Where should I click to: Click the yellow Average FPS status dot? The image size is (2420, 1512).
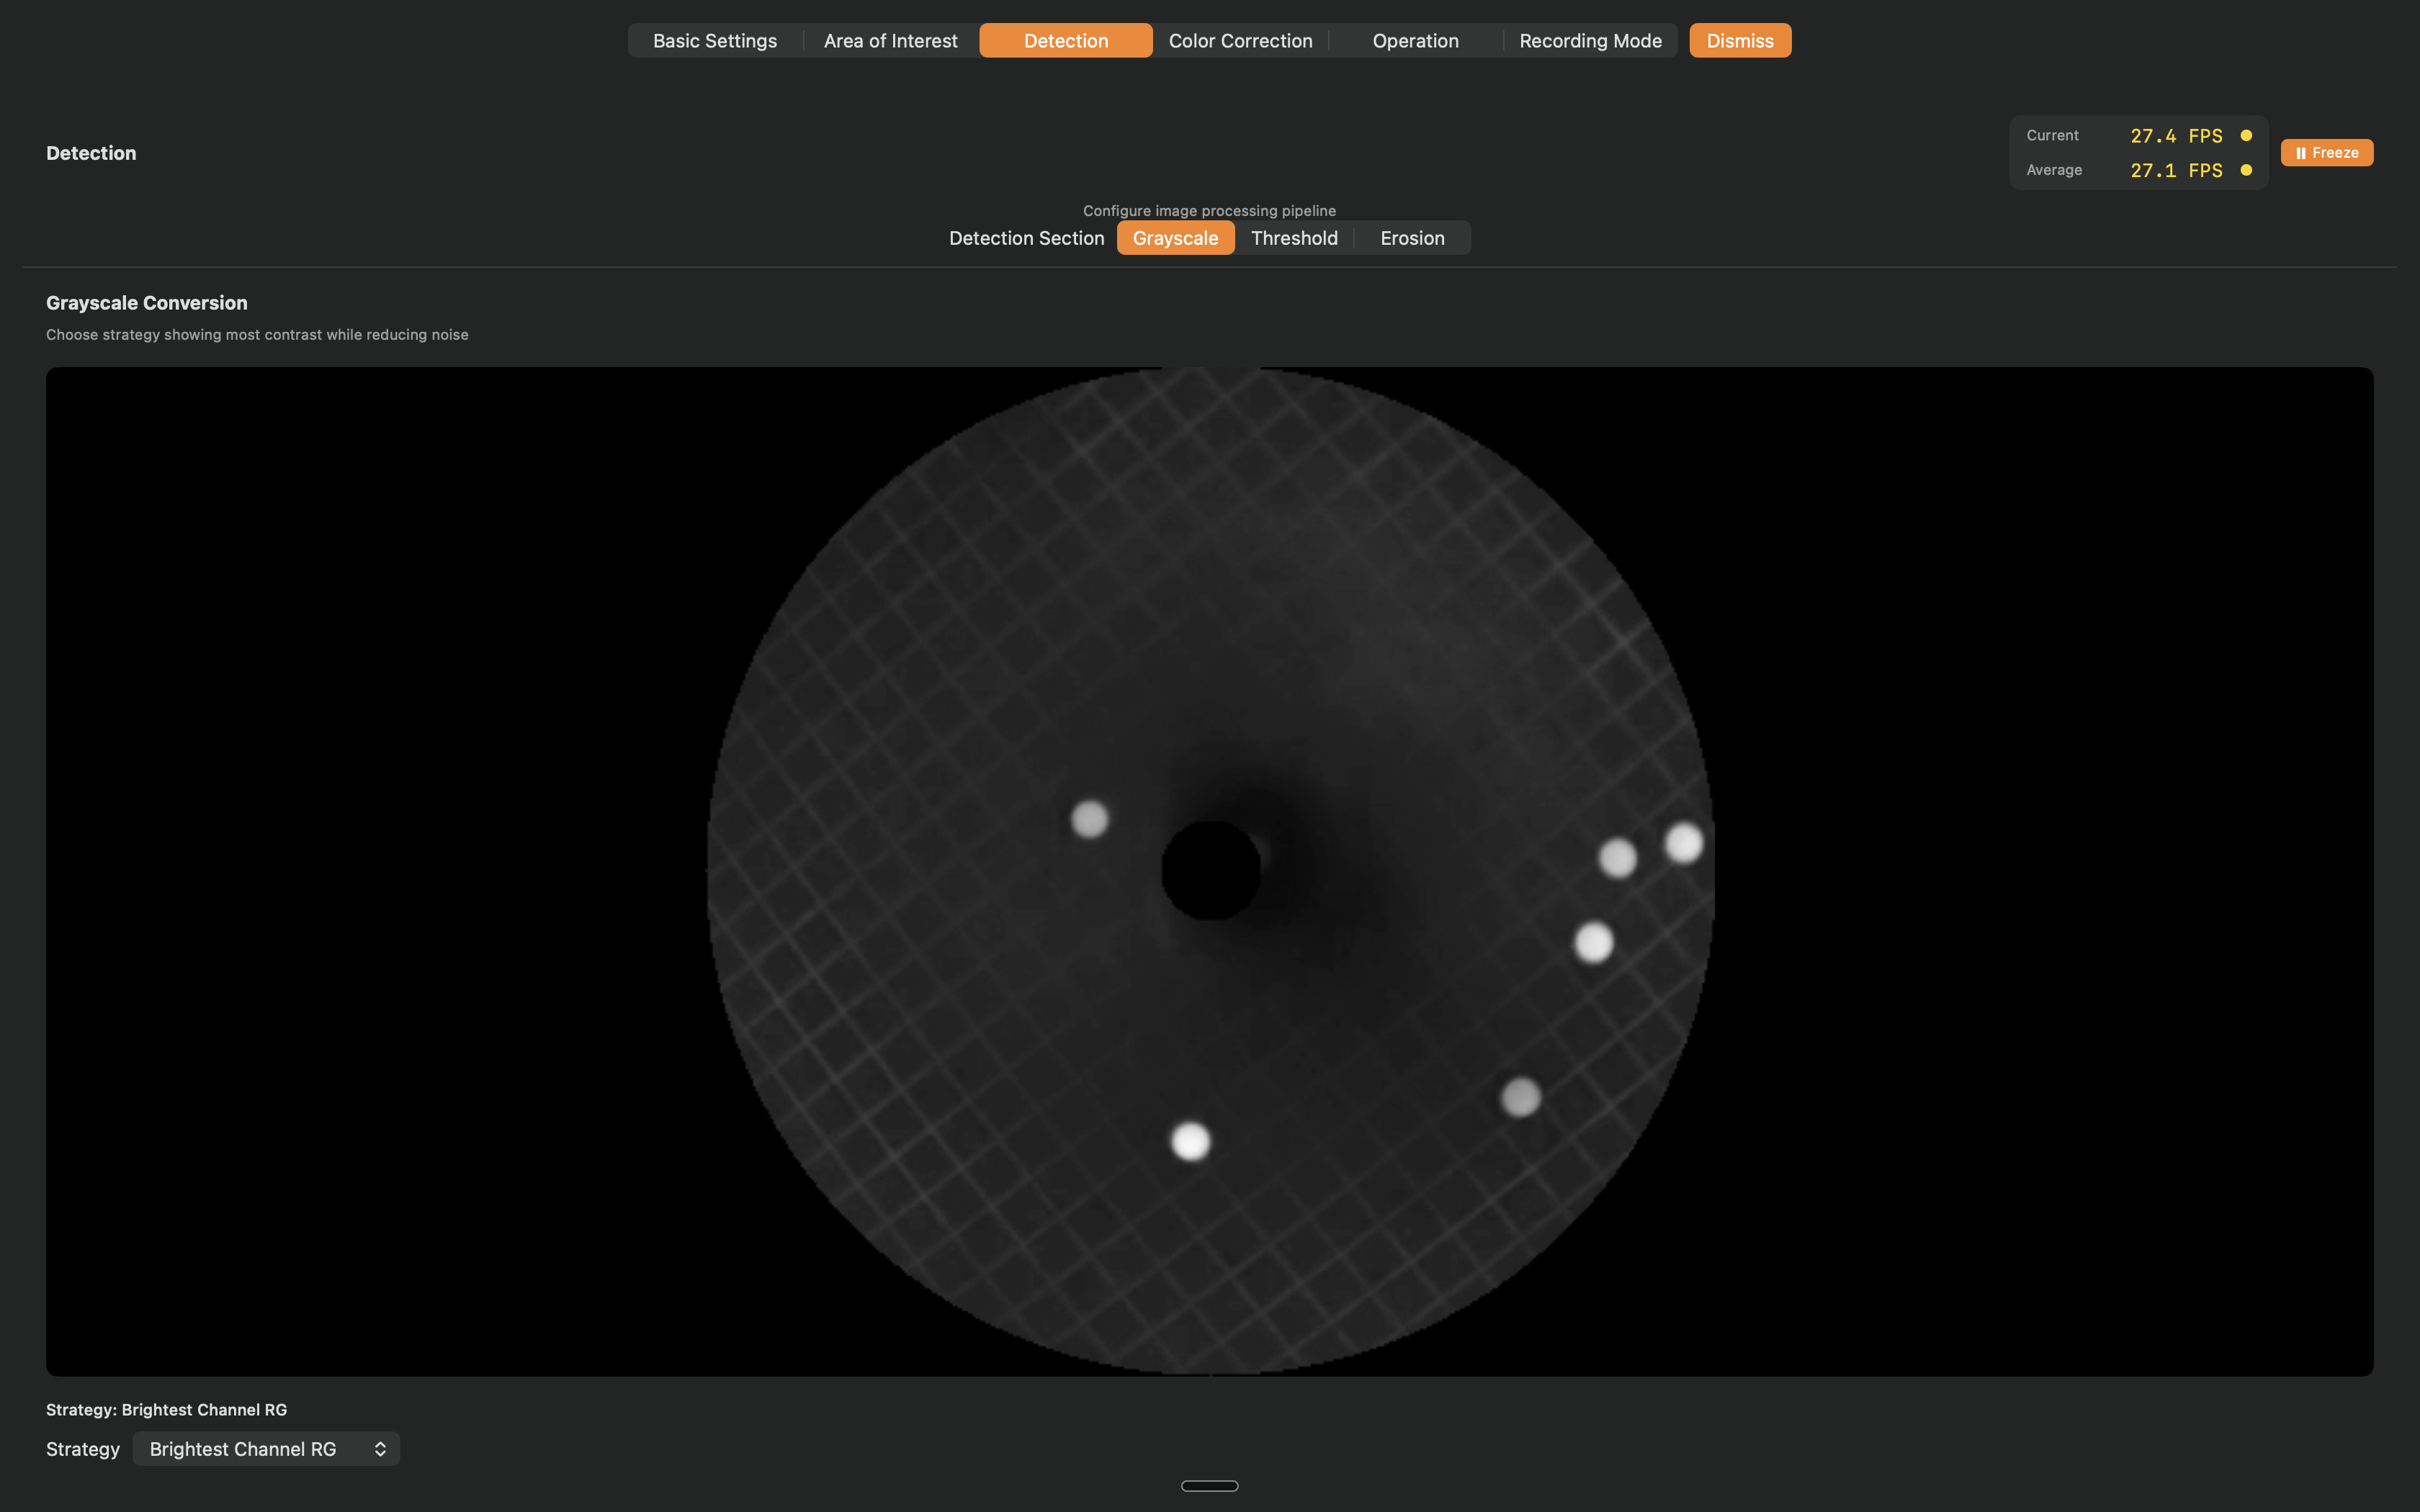coord(2246,171)
